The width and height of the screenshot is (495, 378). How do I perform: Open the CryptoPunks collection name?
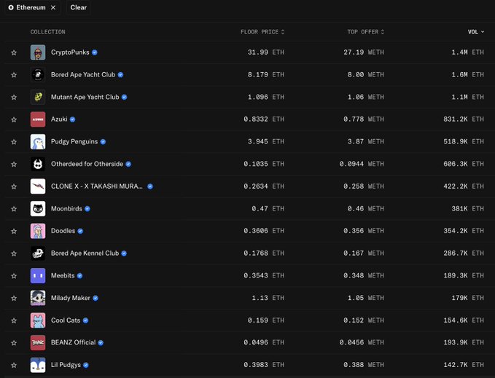(70, 52)
